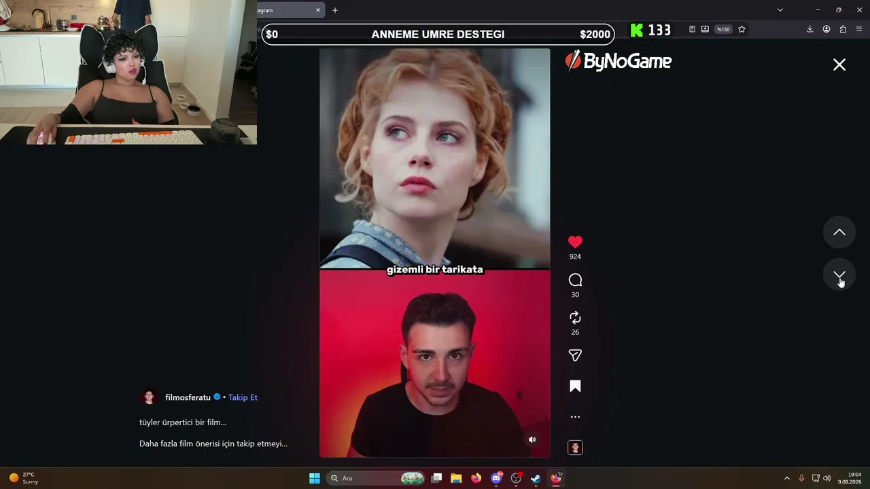Close the Instagram browser tab
The image size is (870, 489).
(x=318, y=10)
